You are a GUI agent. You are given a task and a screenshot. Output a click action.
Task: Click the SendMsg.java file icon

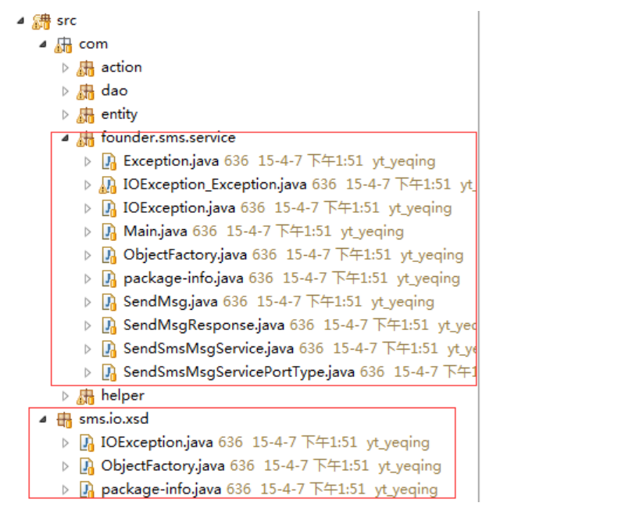(x=109, y=302)
